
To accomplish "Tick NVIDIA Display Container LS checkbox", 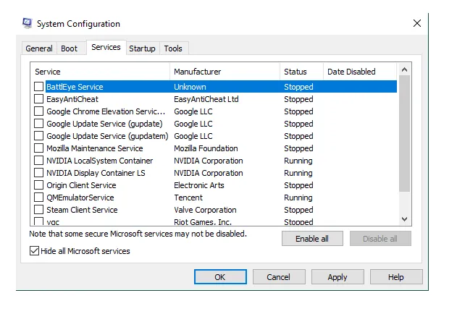I will [x=39, y=173].
